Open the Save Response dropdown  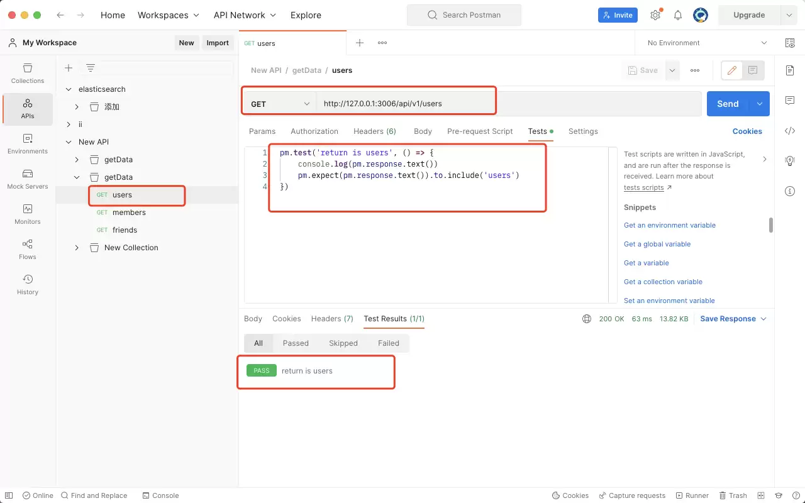point(733,319)
